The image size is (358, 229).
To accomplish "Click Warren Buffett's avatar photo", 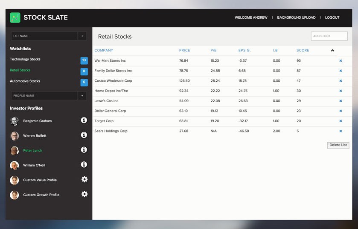I will (x=15, y=136).
